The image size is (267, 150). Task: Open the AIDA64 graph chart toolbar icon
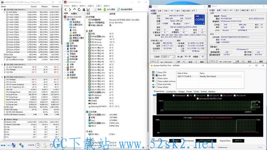[x=88, y=10]
